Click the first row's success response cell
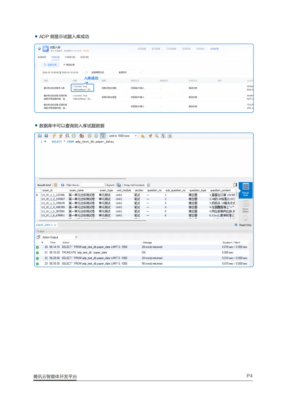 click(x=82, y=88)
